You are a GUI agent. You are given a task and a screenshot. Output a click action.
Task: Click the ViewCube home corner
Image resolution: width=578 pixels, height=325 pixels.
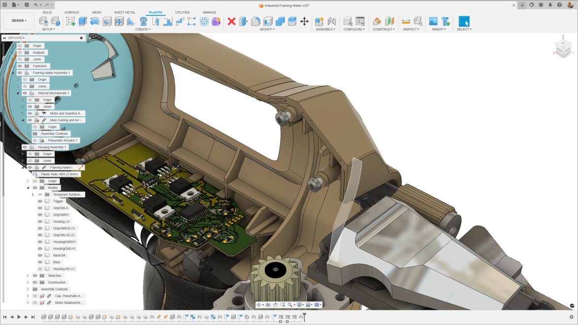(562, 47)
